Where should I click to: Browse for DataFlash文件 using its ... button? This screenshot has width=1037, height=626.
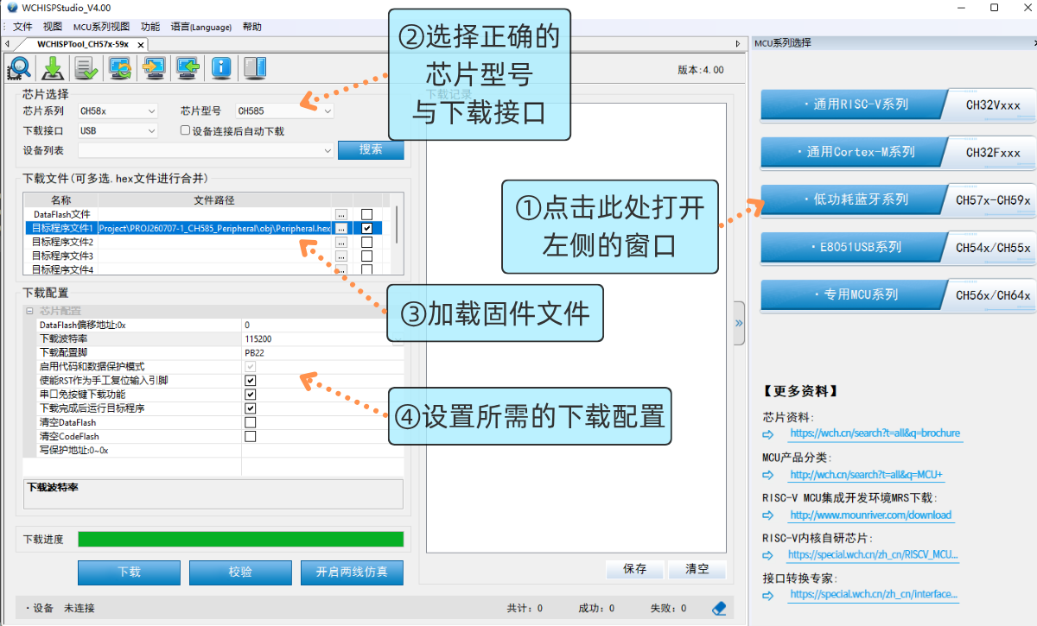341,214
